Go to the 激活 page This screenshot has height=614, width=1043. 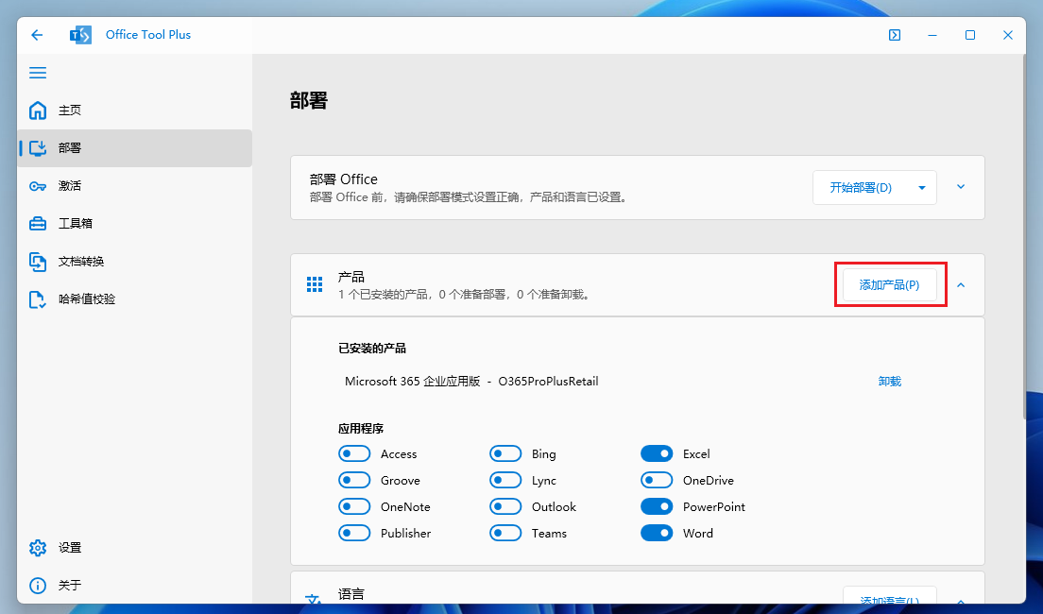tap(135, 185)
